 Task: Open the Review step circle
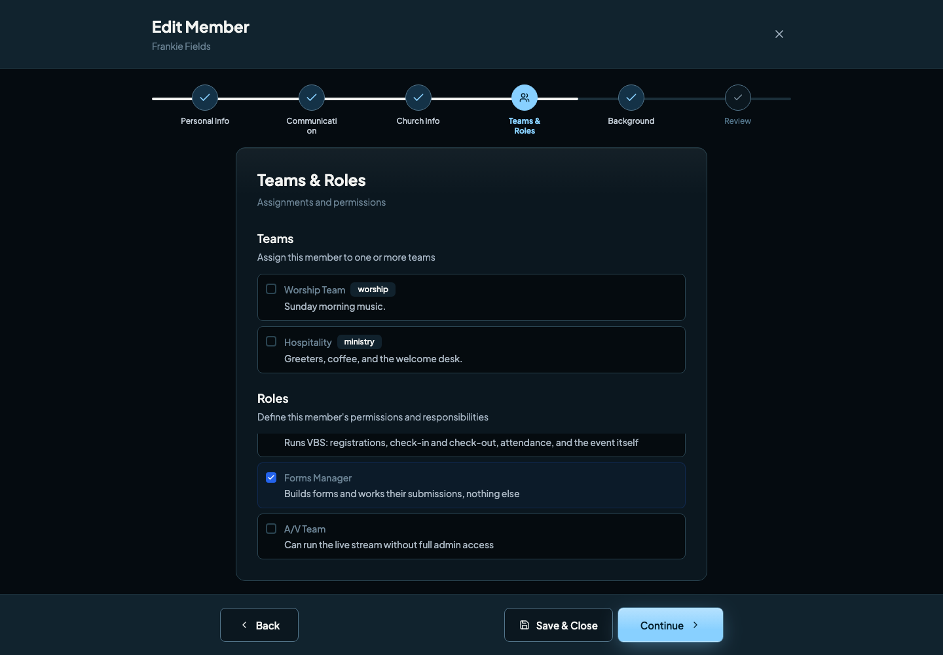click(x=738, y=98)
